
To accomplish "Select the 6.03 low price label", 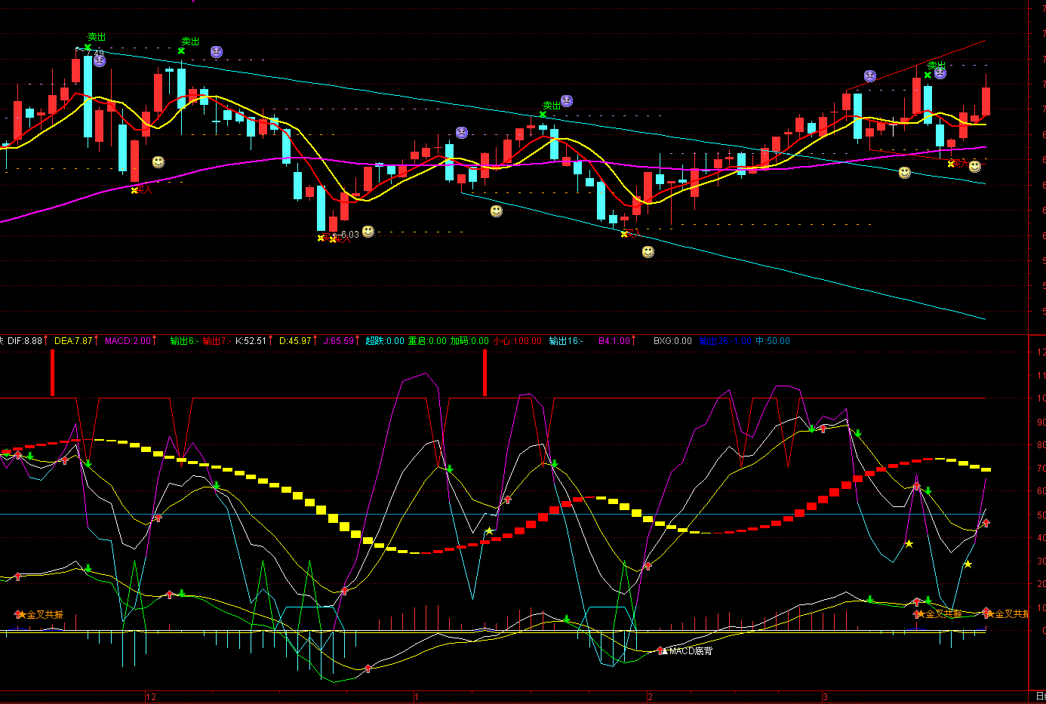I will click(x=350, y=235).
